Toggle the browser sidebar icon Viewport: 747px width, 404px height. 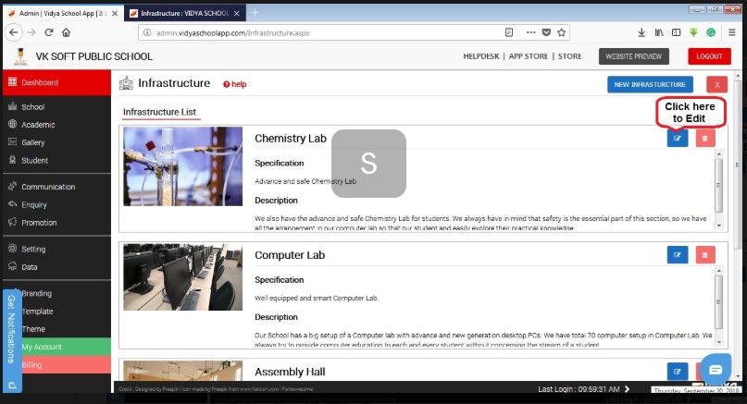click(676, 32)
